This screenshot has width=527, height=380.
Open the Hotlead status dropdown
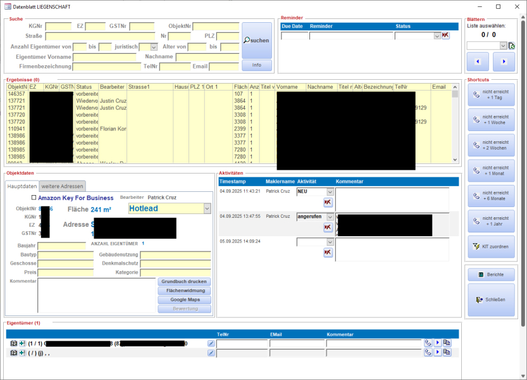pos(207,208)
